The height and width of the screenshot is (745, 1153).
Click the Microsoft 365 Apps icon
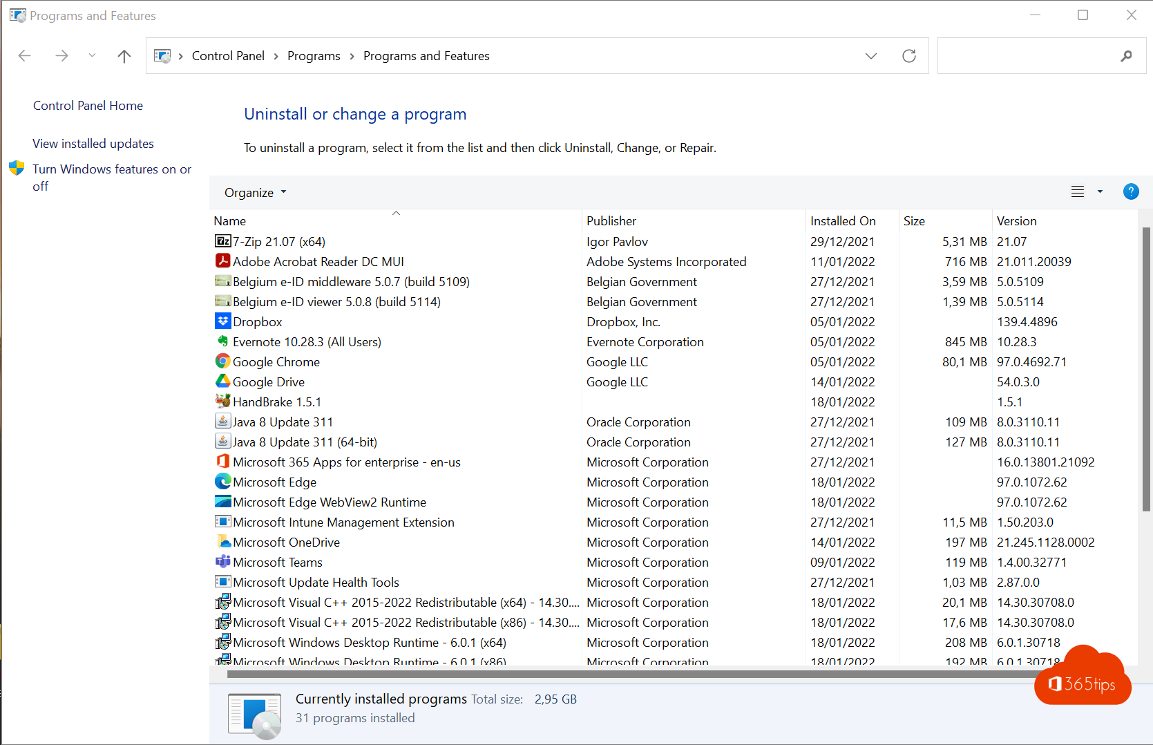[222, 462]
